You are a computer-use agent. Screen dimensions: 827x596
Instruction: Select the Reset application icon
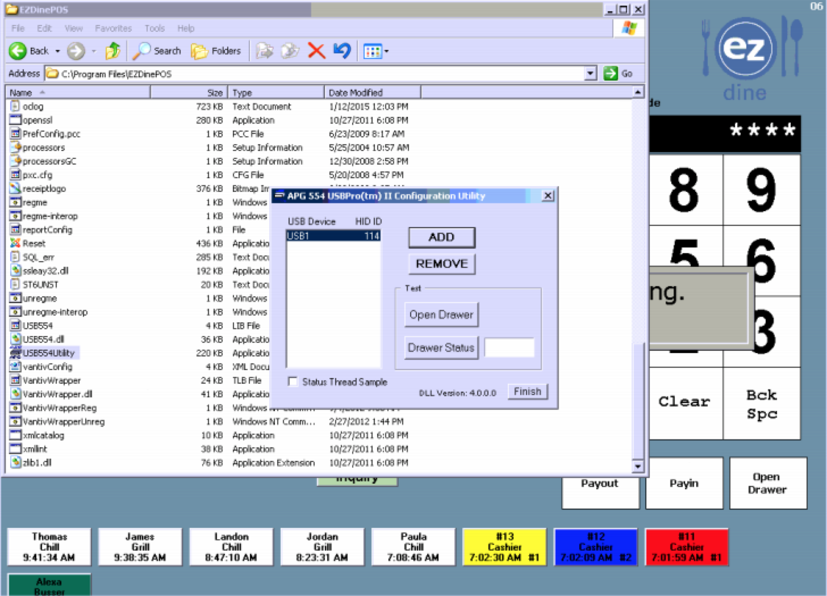(15, 244)
